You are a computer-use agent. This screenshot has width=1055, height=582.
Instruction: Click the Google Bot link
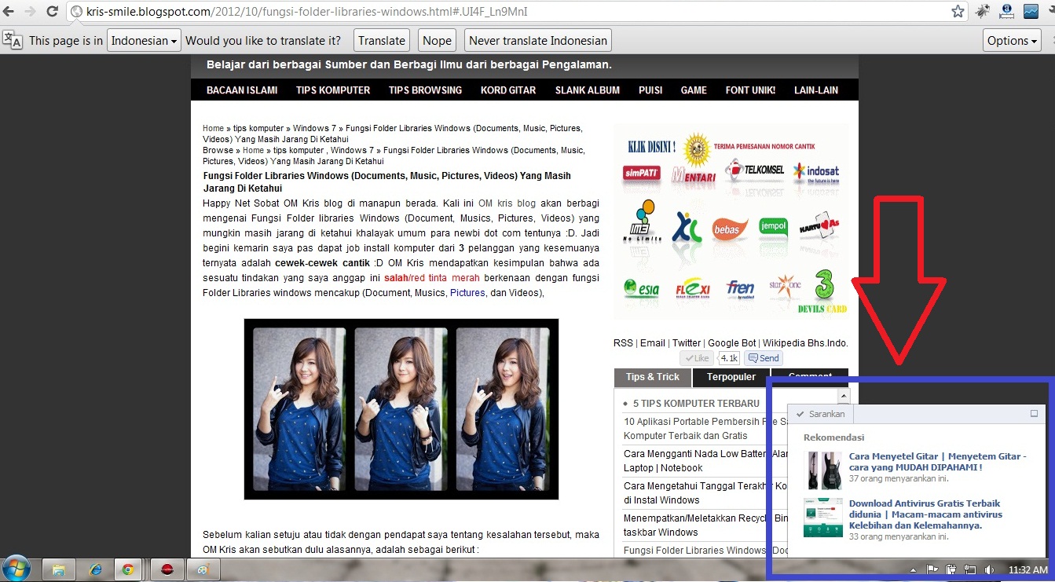coord(732,343)
